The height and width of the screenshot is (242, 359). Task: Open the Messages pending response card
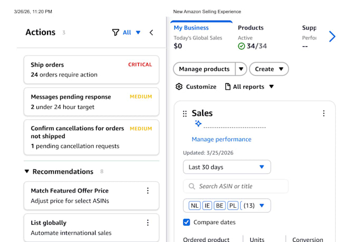pyautogui.click(x=91, y=102)
